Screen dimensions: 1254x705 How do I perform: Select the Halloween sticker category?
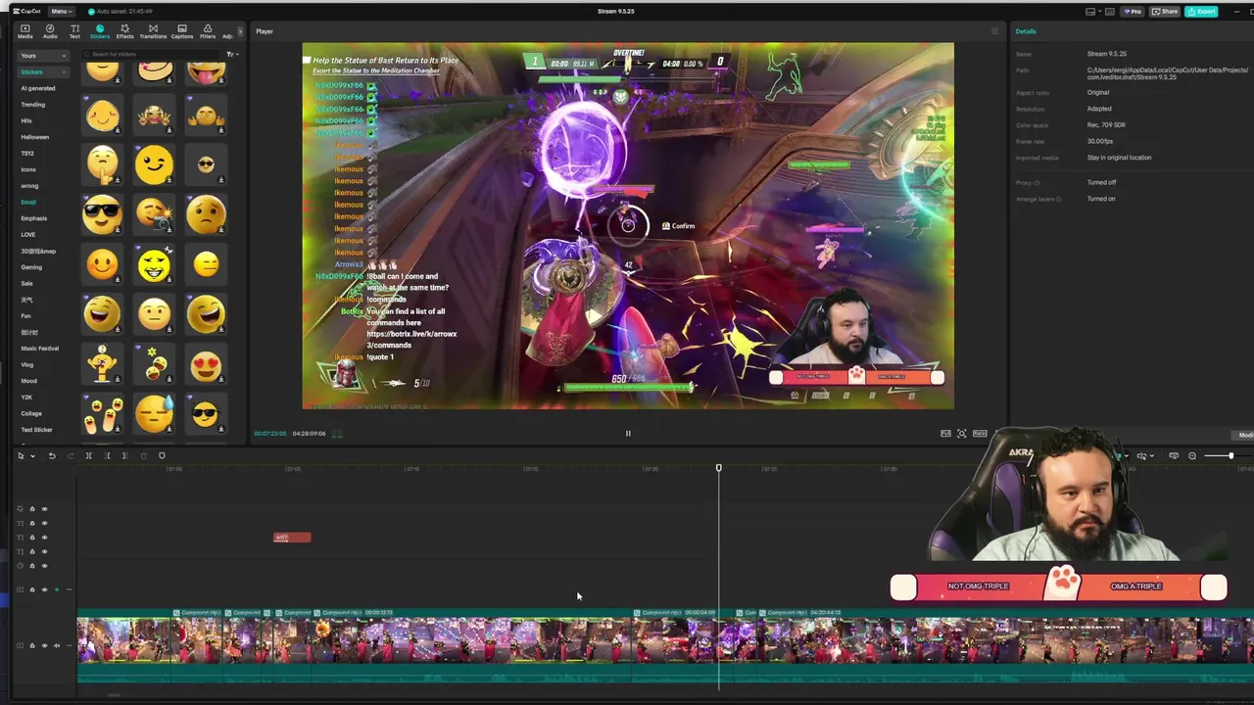click(x=35, y=137)
